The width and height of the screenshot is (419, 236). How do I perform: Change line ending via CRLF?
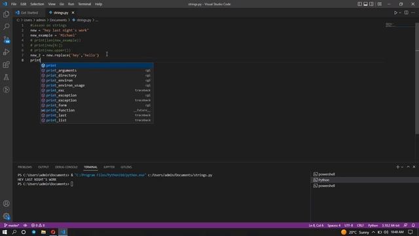tap(360, 226)
